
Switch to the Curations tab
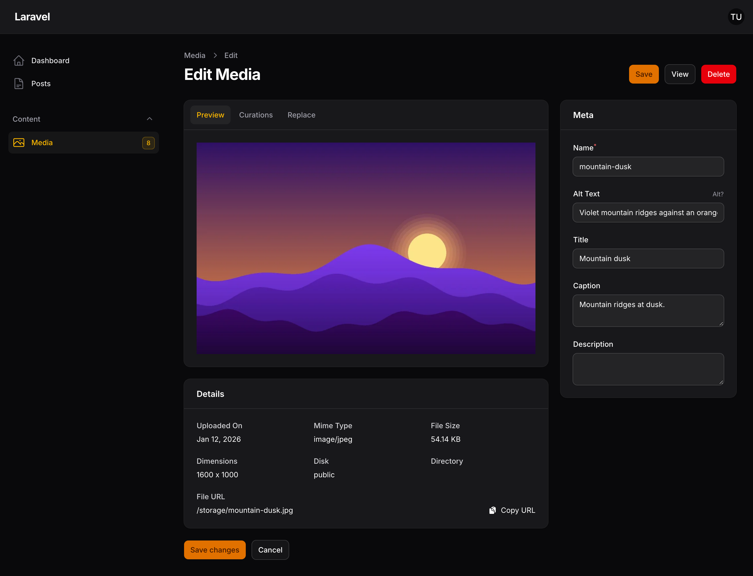pyautogui.click(x=256, y=115)
